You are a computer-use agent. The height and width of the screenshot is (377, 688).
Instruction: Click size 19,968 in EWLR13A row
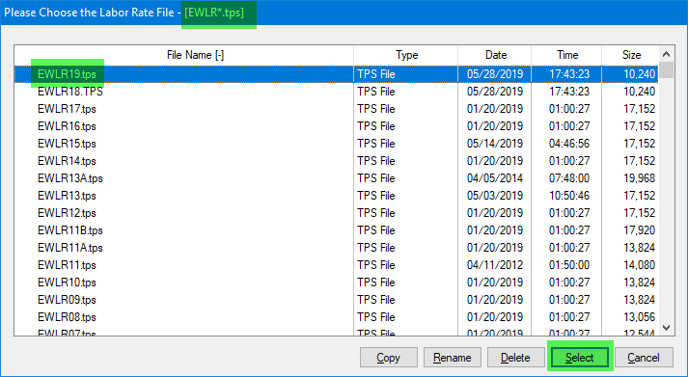pos(640,178)
